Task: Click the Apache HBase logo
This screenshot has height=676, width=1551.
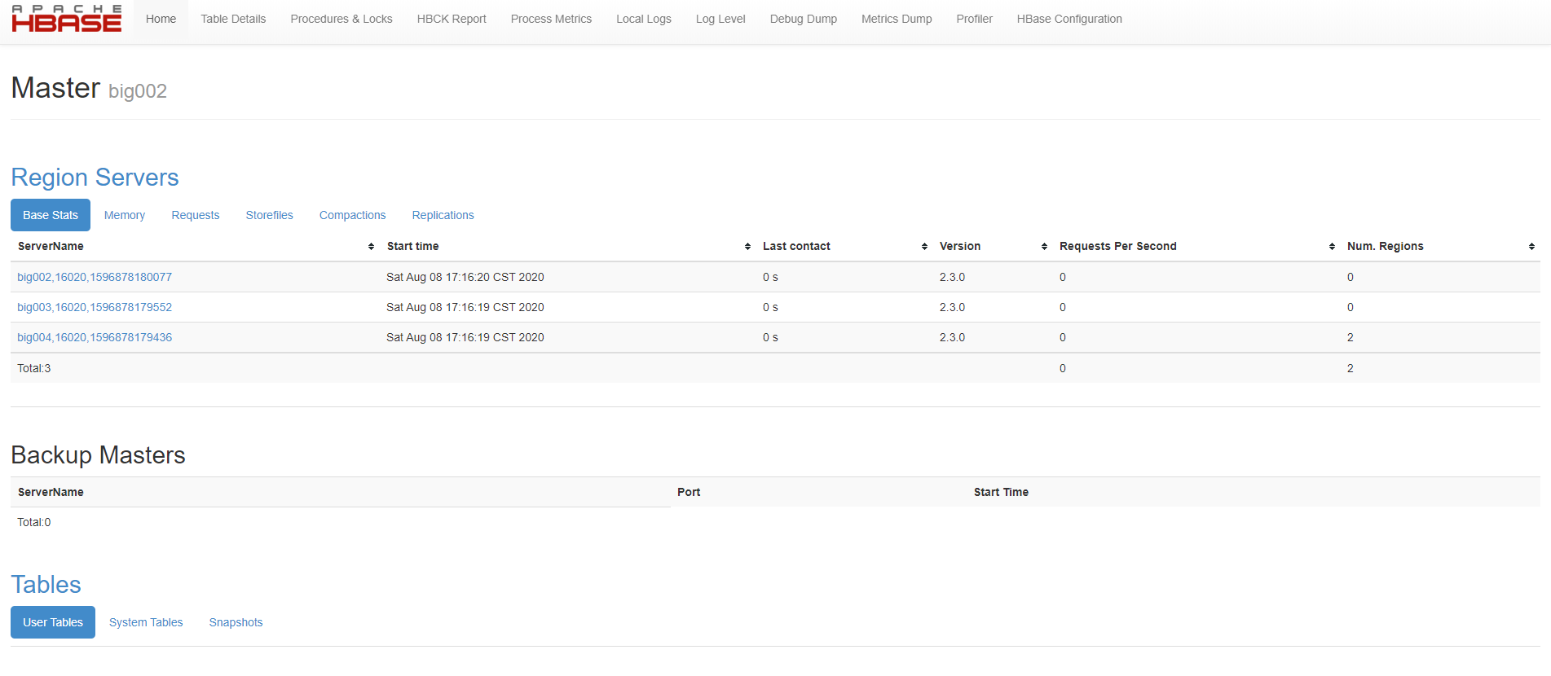Action: (67, 19)
